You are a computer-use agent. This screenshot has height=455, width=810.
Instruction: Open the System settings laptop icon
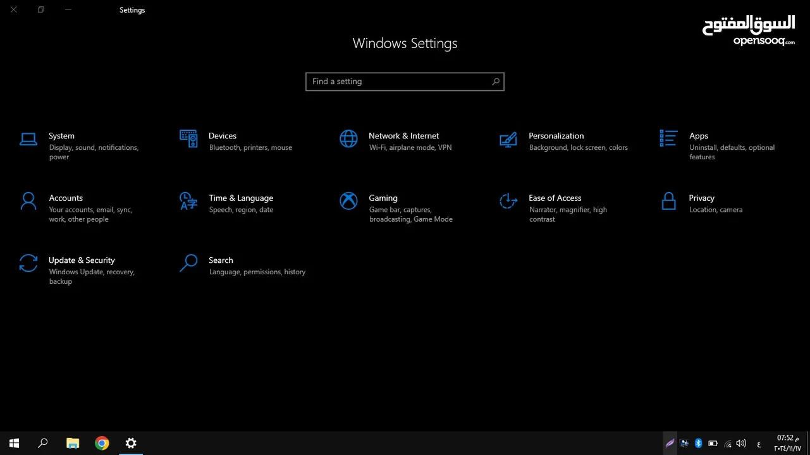(x=28, y=139)
